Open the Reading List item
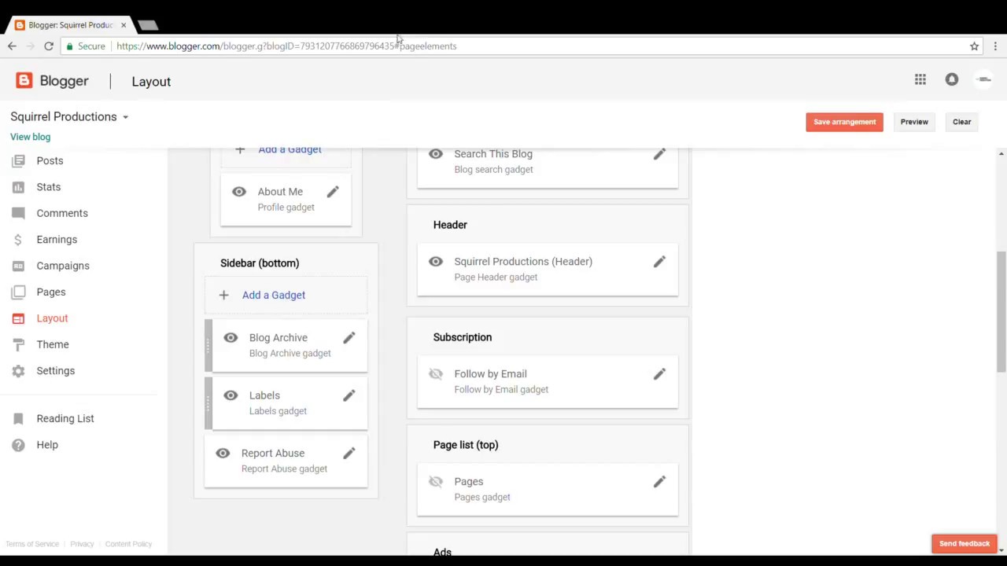This screenshot has height=566, width=1007. pyautogui.click(x=65, y=418)
